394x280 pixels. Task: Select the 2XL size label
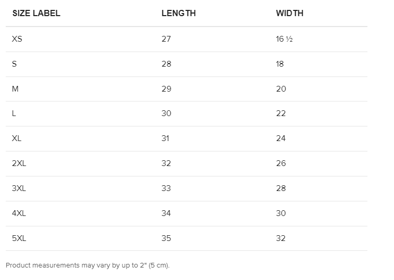pos(19,163)
